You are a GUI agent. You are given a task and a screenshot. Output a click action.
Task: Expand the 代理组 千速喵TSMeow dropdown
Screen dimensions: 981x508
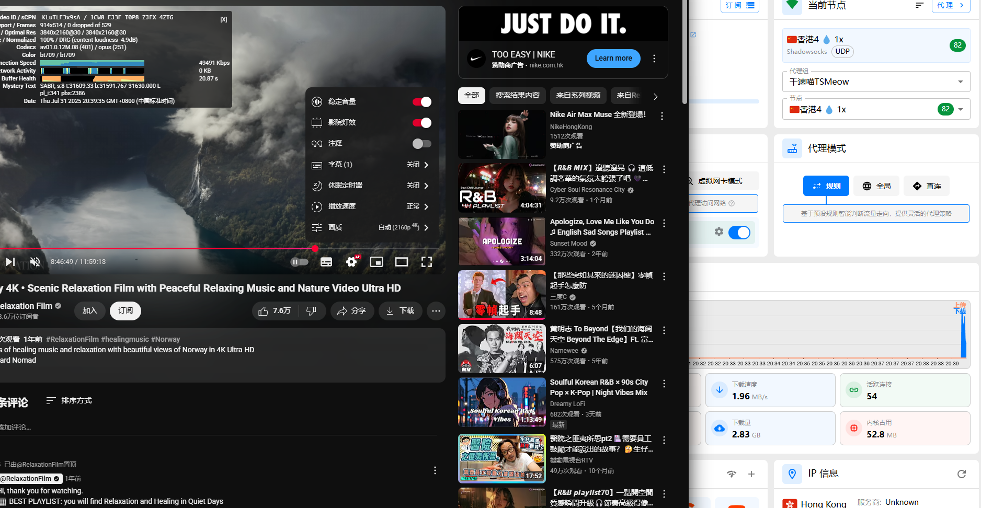click(x=876, y=82)
